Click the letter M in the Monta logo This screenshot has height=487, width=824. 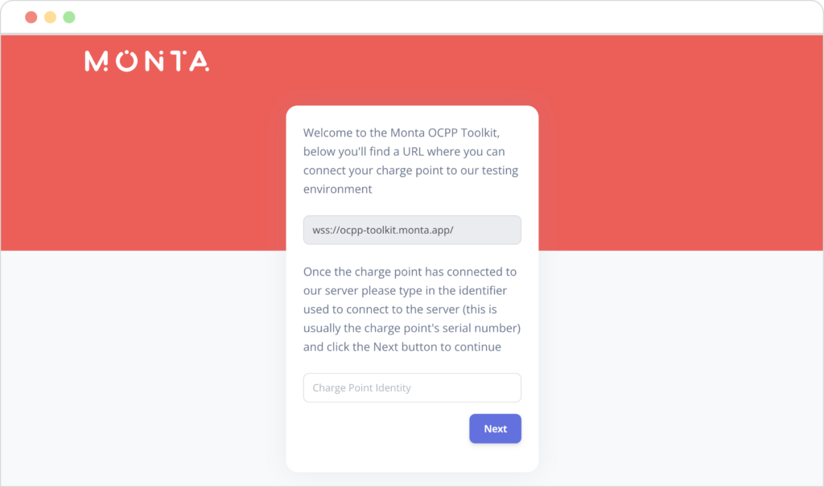(x=97, y=61)
